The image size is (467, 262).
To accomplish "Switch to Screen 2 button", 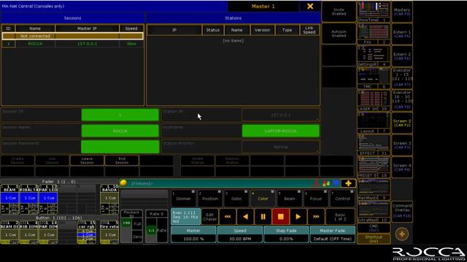I will pos(402,123).
